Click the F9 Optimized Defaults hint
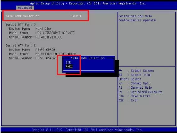This screenshot has width=177, height=133. pos(140,92)
